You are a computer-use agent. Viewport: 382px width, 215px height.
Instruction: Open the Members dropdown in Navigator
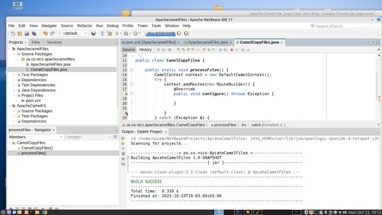[36, 137]
